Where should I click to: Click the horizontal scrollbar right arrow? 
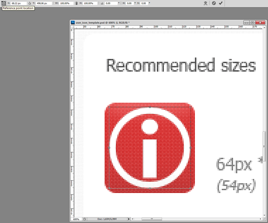click(260, 219)
